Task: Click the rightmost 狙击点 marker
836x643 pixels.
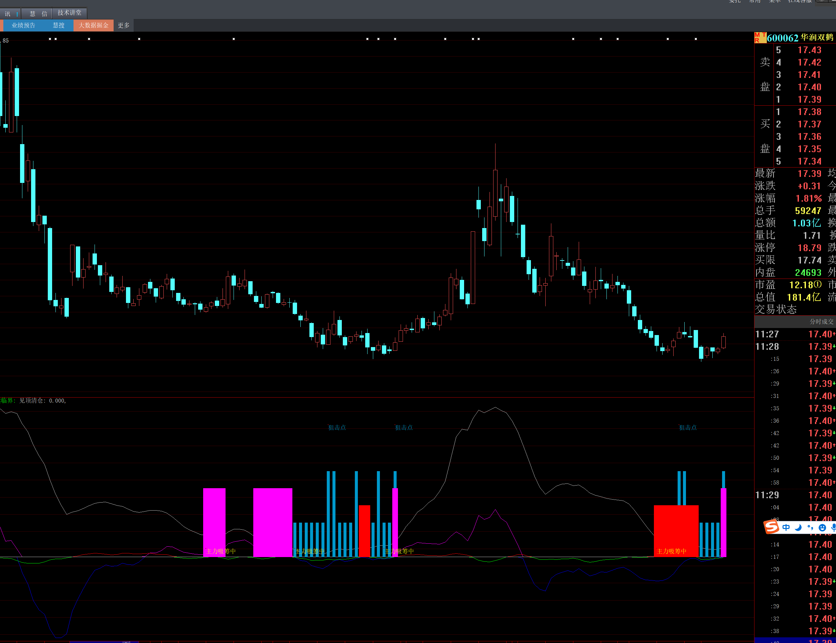Action: click(688, 428)
